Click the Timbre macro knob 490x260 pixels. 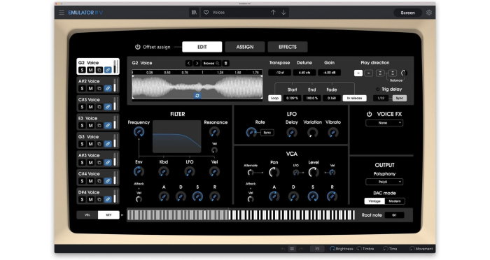pos(359,249)
